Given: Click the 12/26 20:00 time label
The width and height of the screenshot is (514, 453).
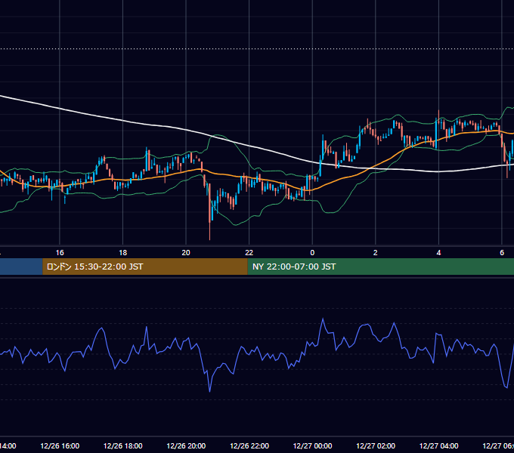Looking at the screenshot, I should point(186,446).
